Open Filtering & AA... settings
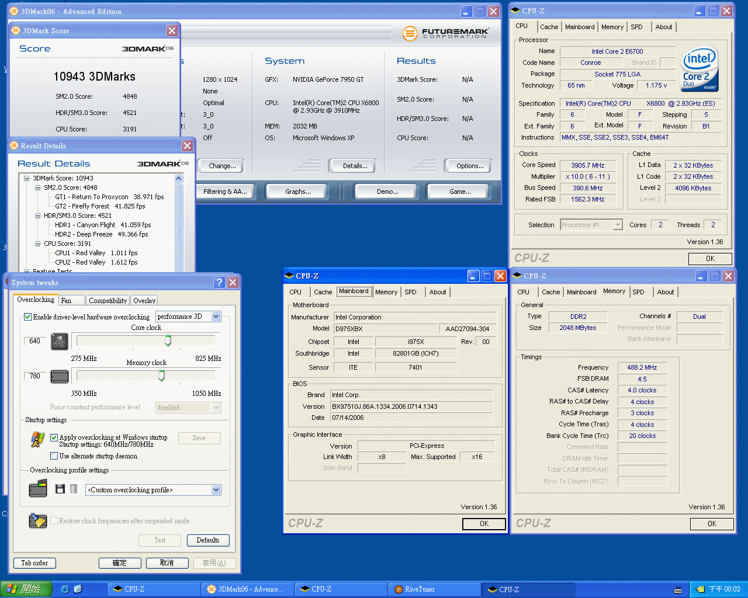 (225, 192)
